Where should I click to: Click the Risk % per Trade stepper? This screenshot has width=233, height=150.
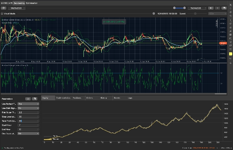point(38,112)
